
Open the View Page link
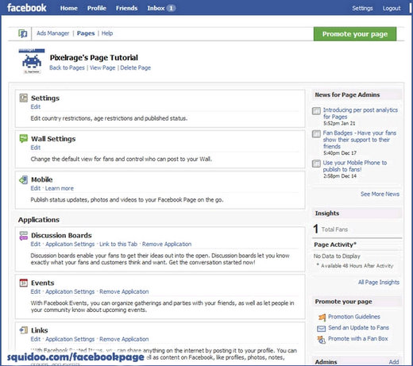point(102,67)
